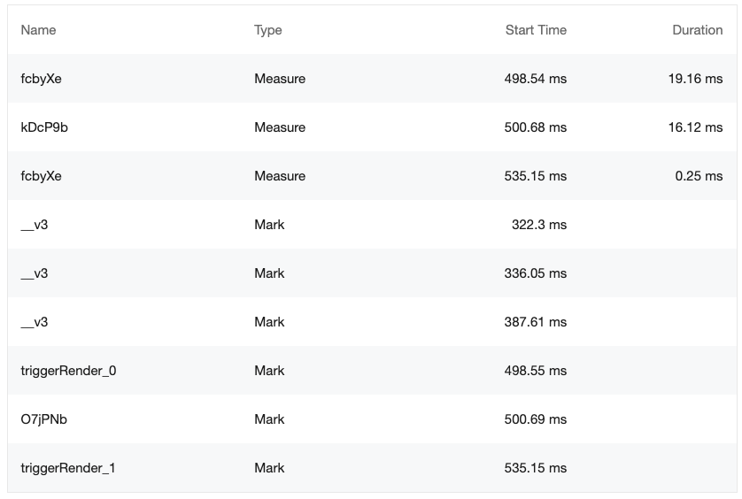Click the 16.12 ms duration cell
This screenshot has height=499, width=742.
pos(695,127)
